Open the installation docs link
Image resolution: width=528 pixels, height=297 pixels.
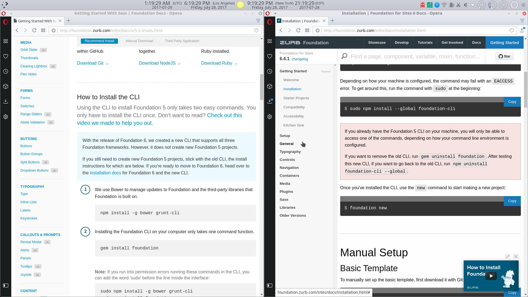(x=105, y=173)
